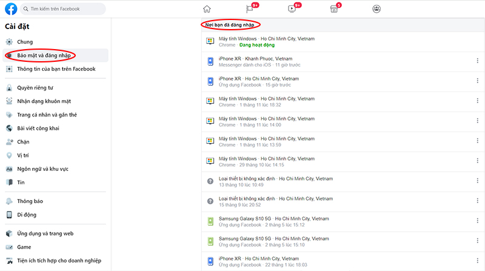Click the iPhone XR Khanh Phuoc device icon

[210, 61]
